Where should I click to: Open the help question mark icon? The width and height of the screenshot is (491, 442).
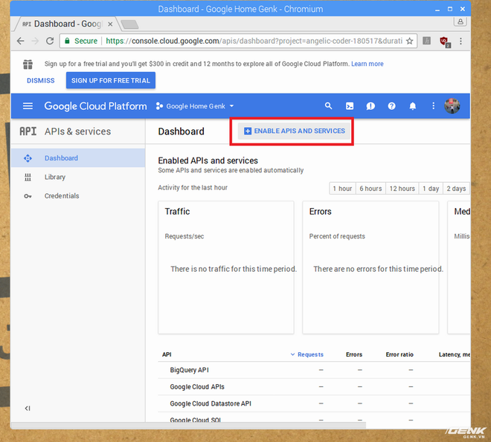391,106
